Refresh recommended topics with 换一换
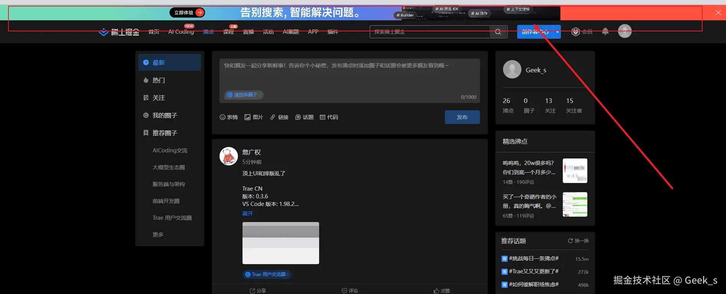 click(578, 241)
